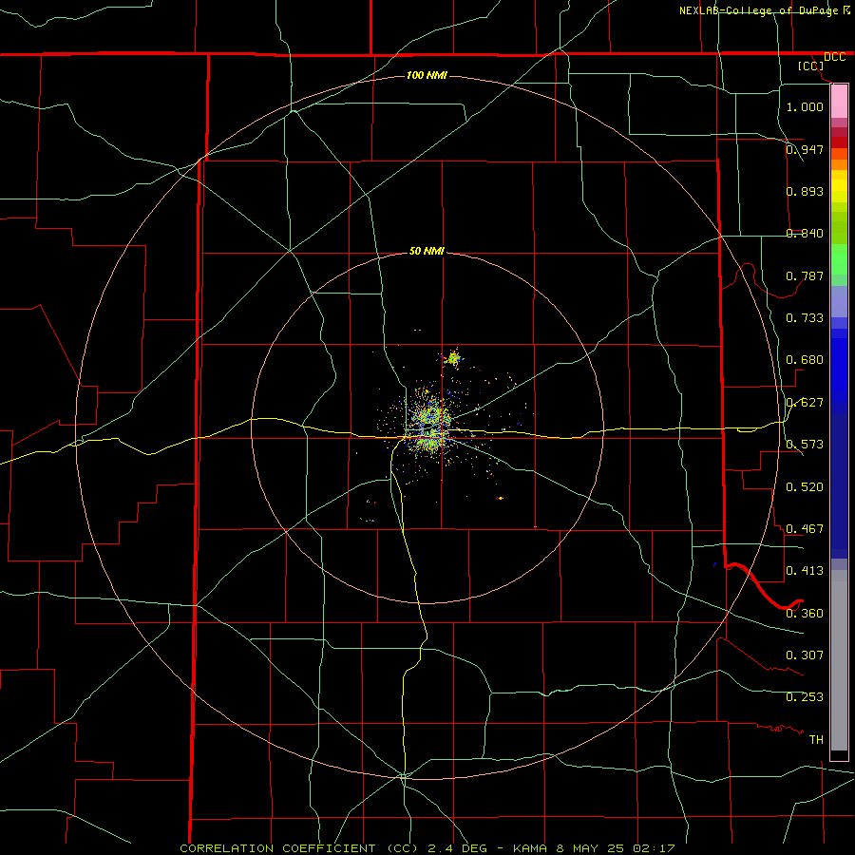Click the 100 NMI range ring label
Screen dimensions: 855x855
427,75
